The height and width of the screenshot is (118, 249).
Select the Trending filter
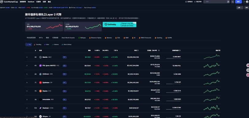click(x=38, y=45)
